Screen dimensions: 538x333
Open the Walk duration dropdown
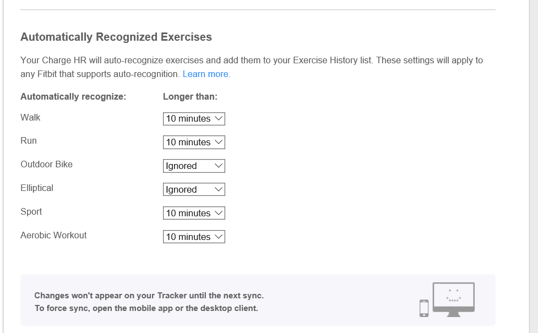tap(194, 118)
